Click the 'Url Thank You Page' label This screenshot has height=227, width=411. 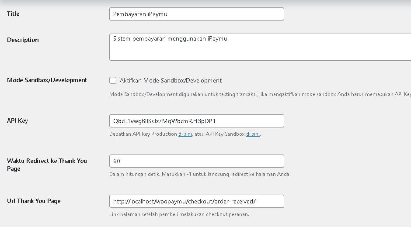coord(34,201)
